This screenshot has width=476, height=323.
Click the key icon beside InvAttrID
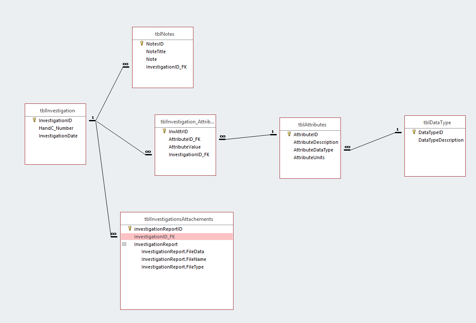coord(164,131)
